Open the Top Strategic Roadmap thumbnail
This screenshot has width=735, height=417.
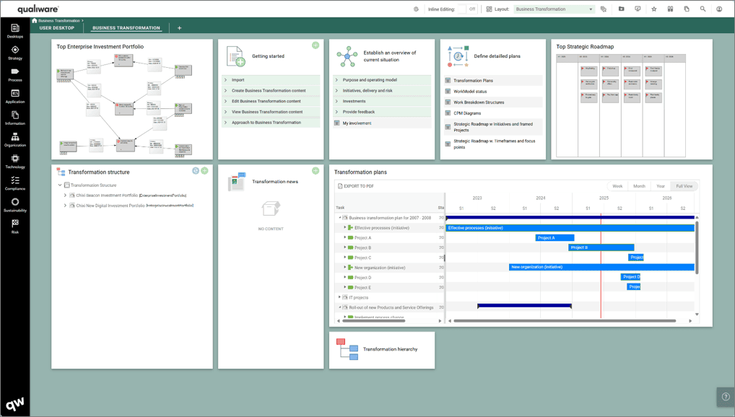point(621,106)
